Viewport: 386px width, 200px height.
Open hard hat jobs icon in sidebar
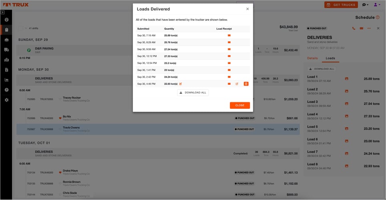pyautogui.click(x=7, y=40)
